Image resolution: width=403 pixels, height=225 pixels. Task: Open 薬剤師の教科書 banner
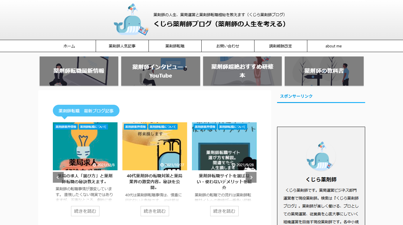coord(324,71)
